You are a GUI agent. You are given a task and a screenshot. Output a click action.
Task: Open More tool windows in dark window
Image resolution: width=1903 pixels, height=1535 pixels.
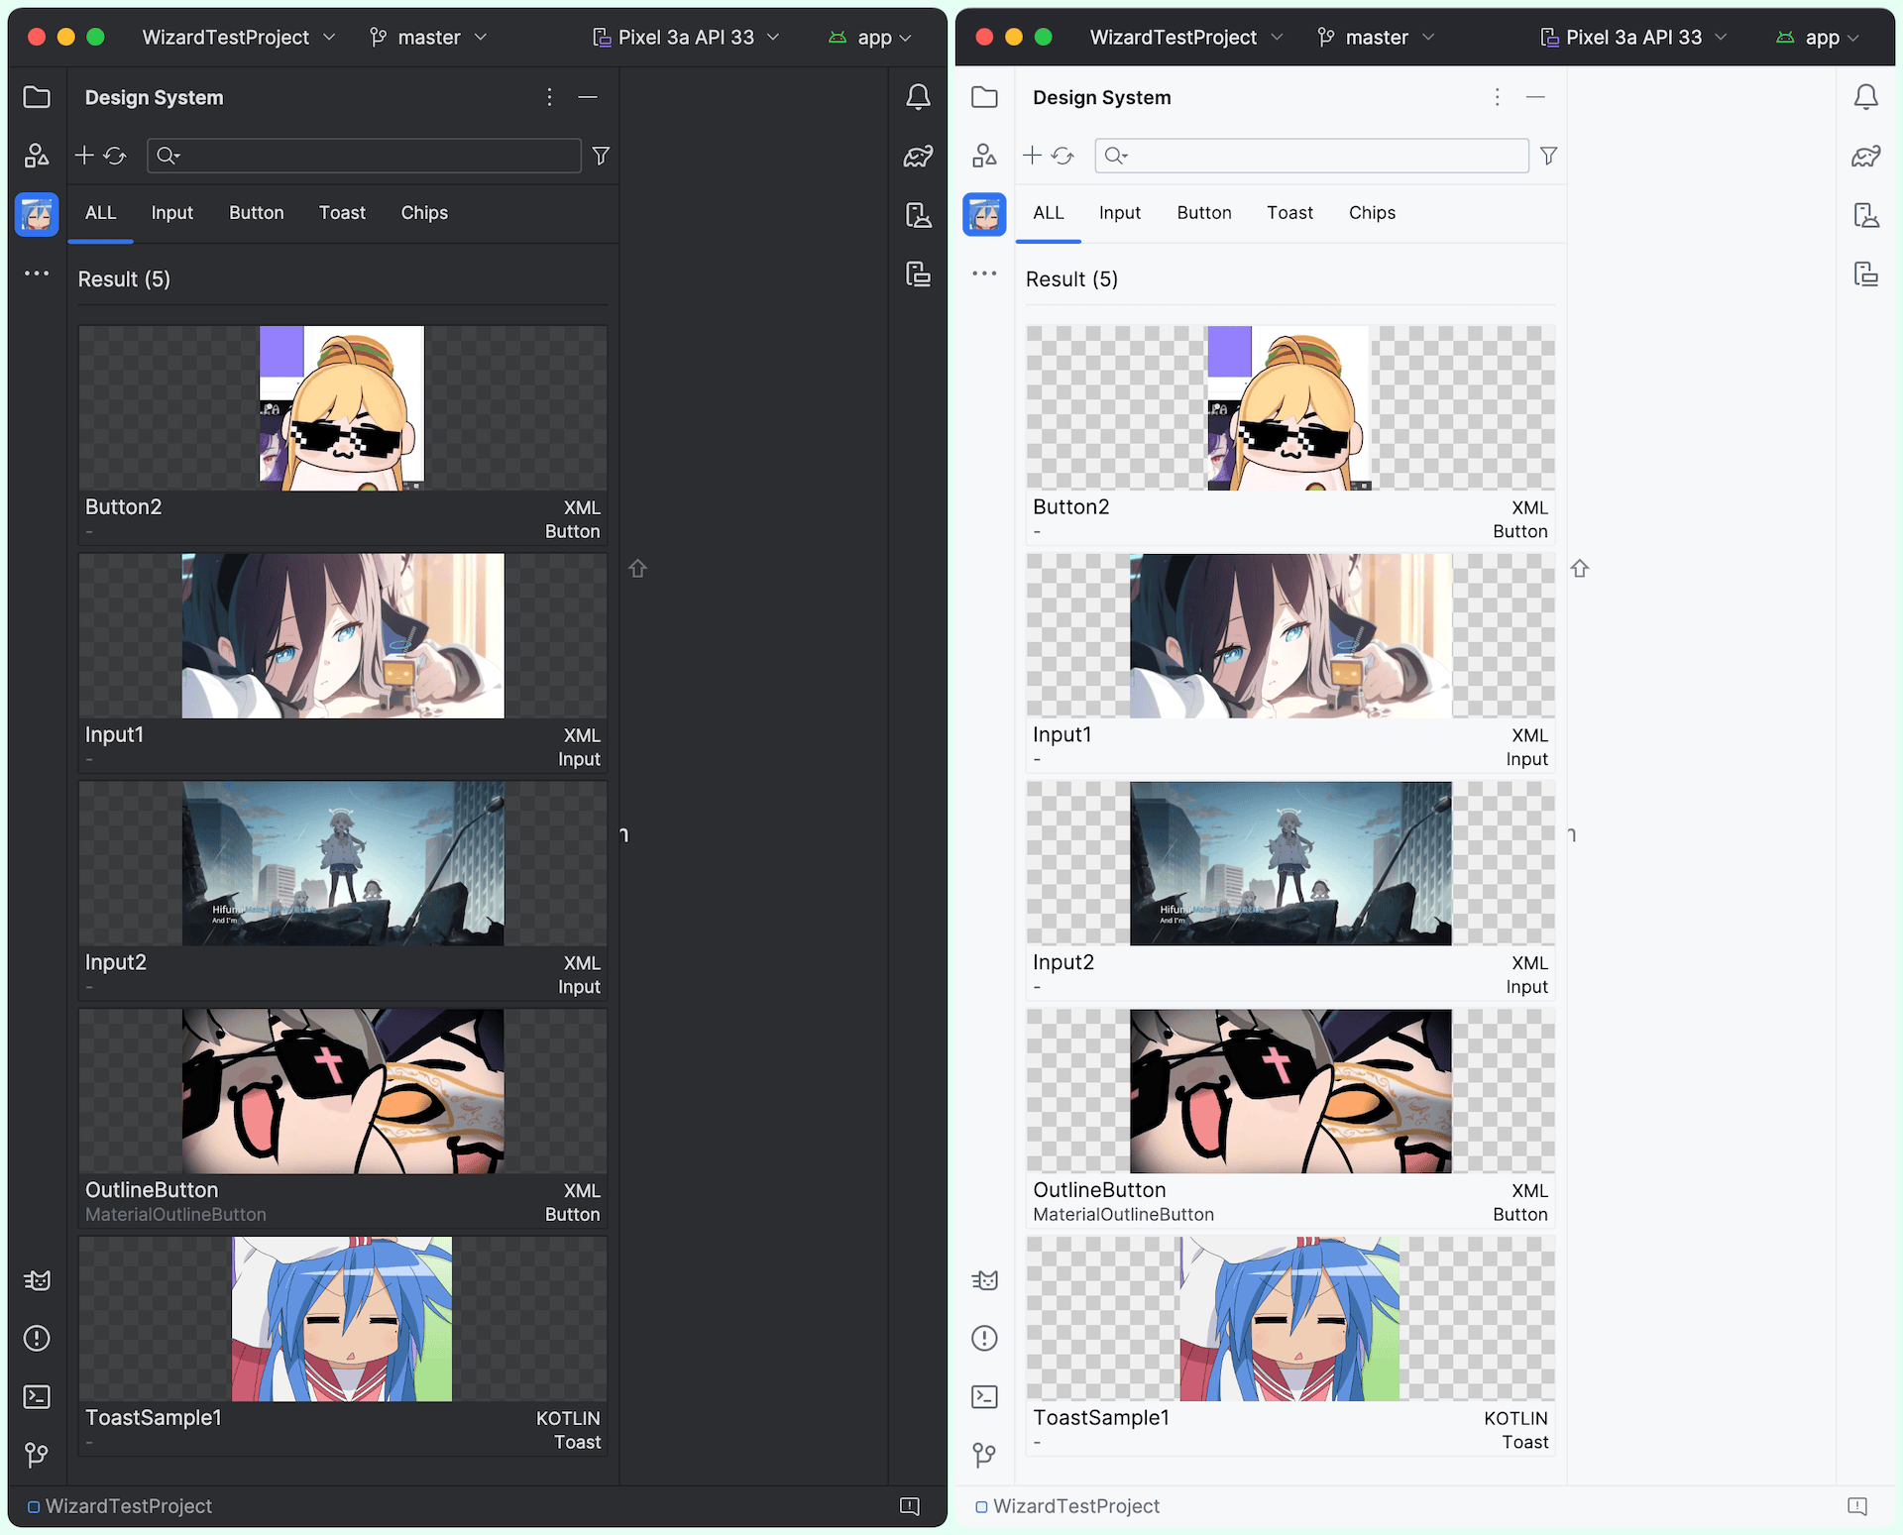pyautogui.click(x=37, y=273)
